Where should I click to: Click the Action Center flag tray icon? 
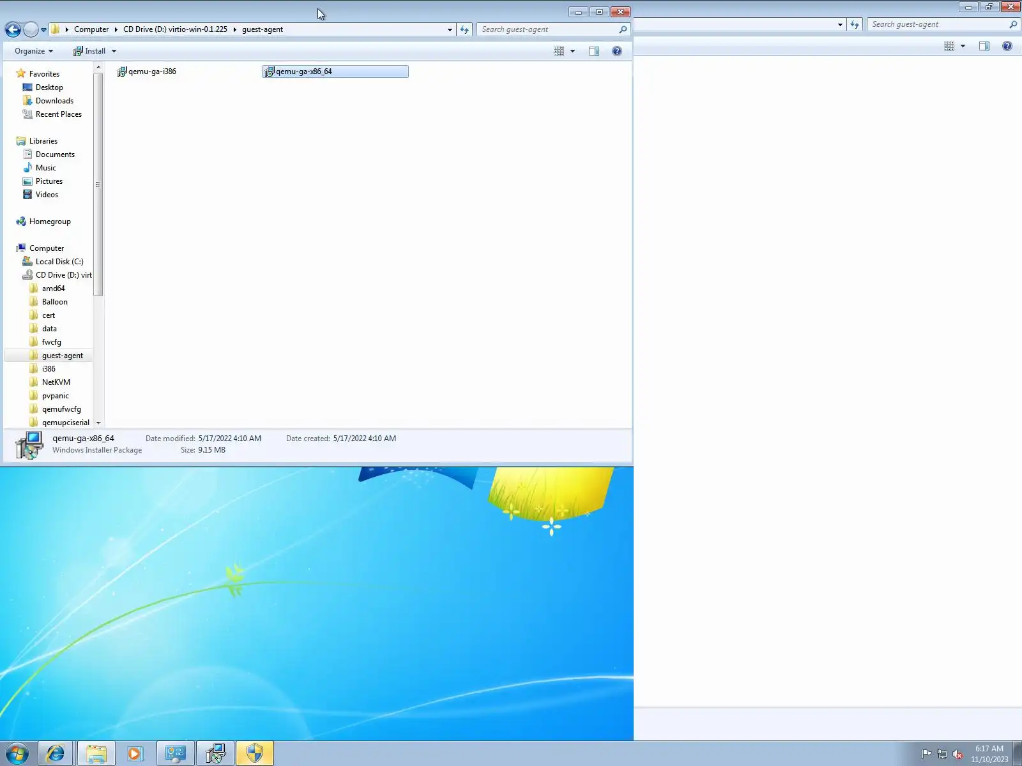tap(926, 754)
